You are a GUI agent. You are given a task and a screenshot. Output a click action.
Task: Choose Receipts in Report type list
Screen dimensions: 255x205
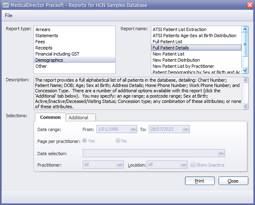click(x=45, y=48)
